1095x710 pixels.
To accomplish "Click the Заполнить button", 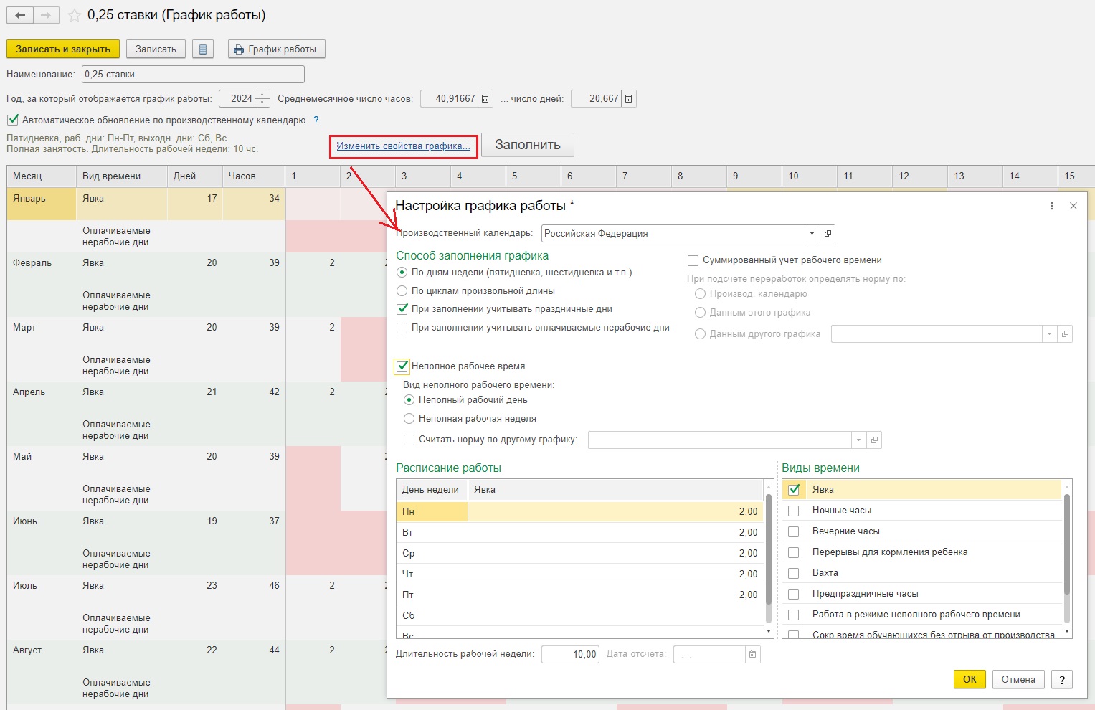I will coord(528,145).
